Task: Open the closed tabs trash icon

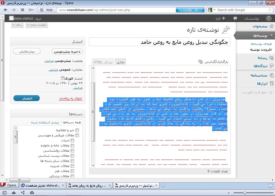Action: point(270,186)
